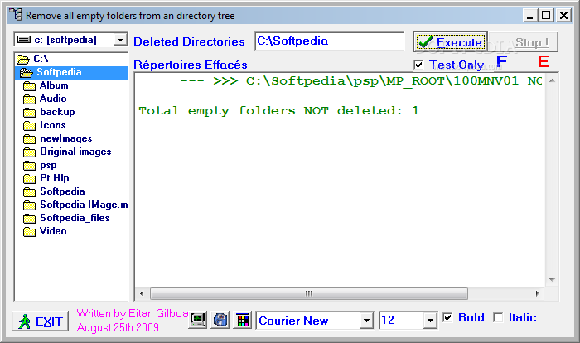Open the font size 12 dropdown
Image resolution: width=580 pixels, height=343 pixels.
pyautogui.click(x=430, y=321)
